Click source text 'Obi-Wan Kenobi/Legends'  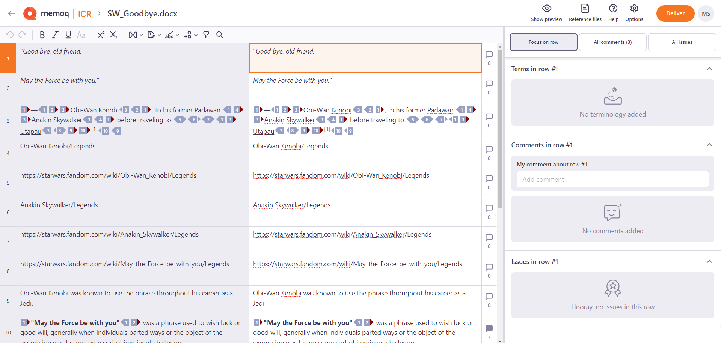coord(58,146)
